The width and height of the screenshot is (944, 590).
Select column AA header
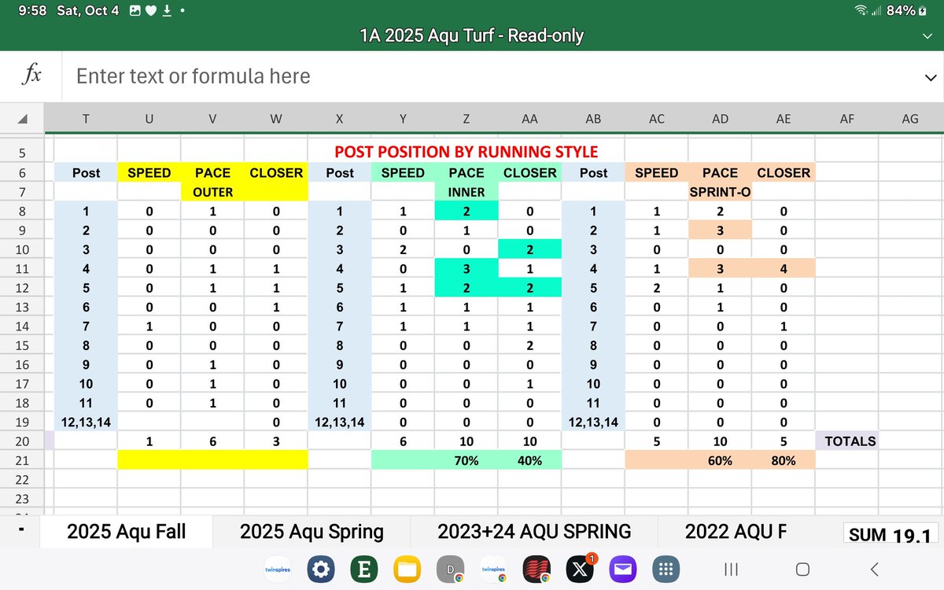click(x=530, y=119)
